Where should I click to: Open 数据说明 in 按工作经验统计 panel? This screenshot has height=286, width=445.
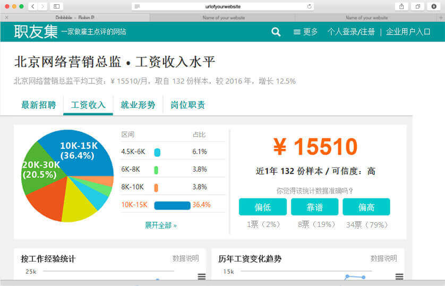coord(186,258)
